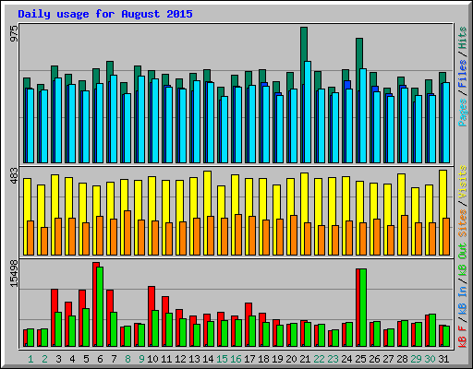Click day 13 on the x-axis
The width and height of the screenshot is (473, 369).
(194, 359)
